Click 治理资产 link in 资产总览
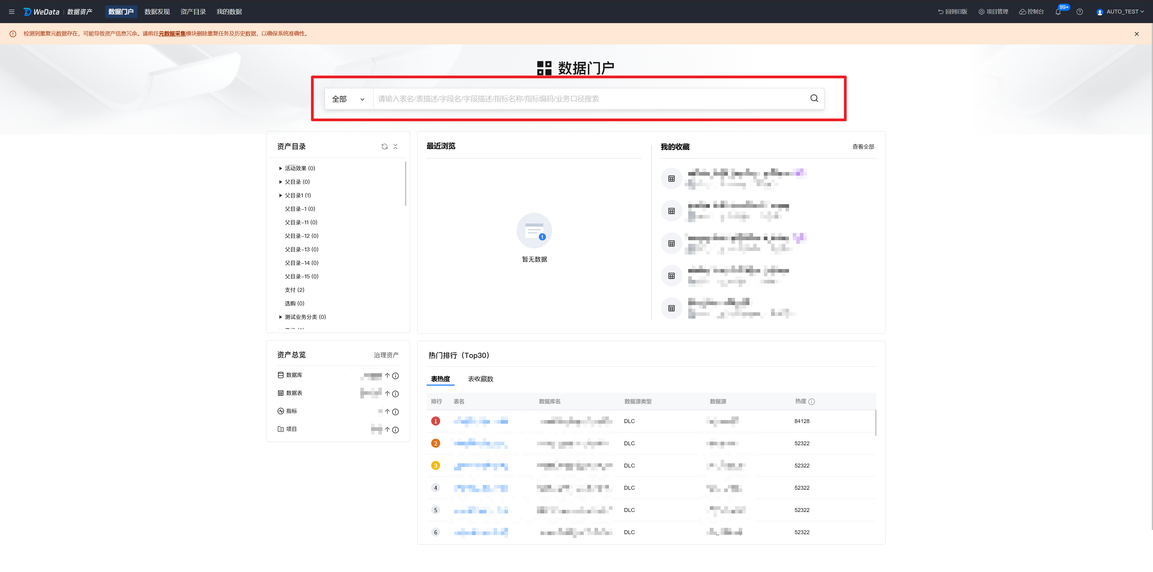The width and height of the screenshot is (1153, 572). (x=386, y=355)
